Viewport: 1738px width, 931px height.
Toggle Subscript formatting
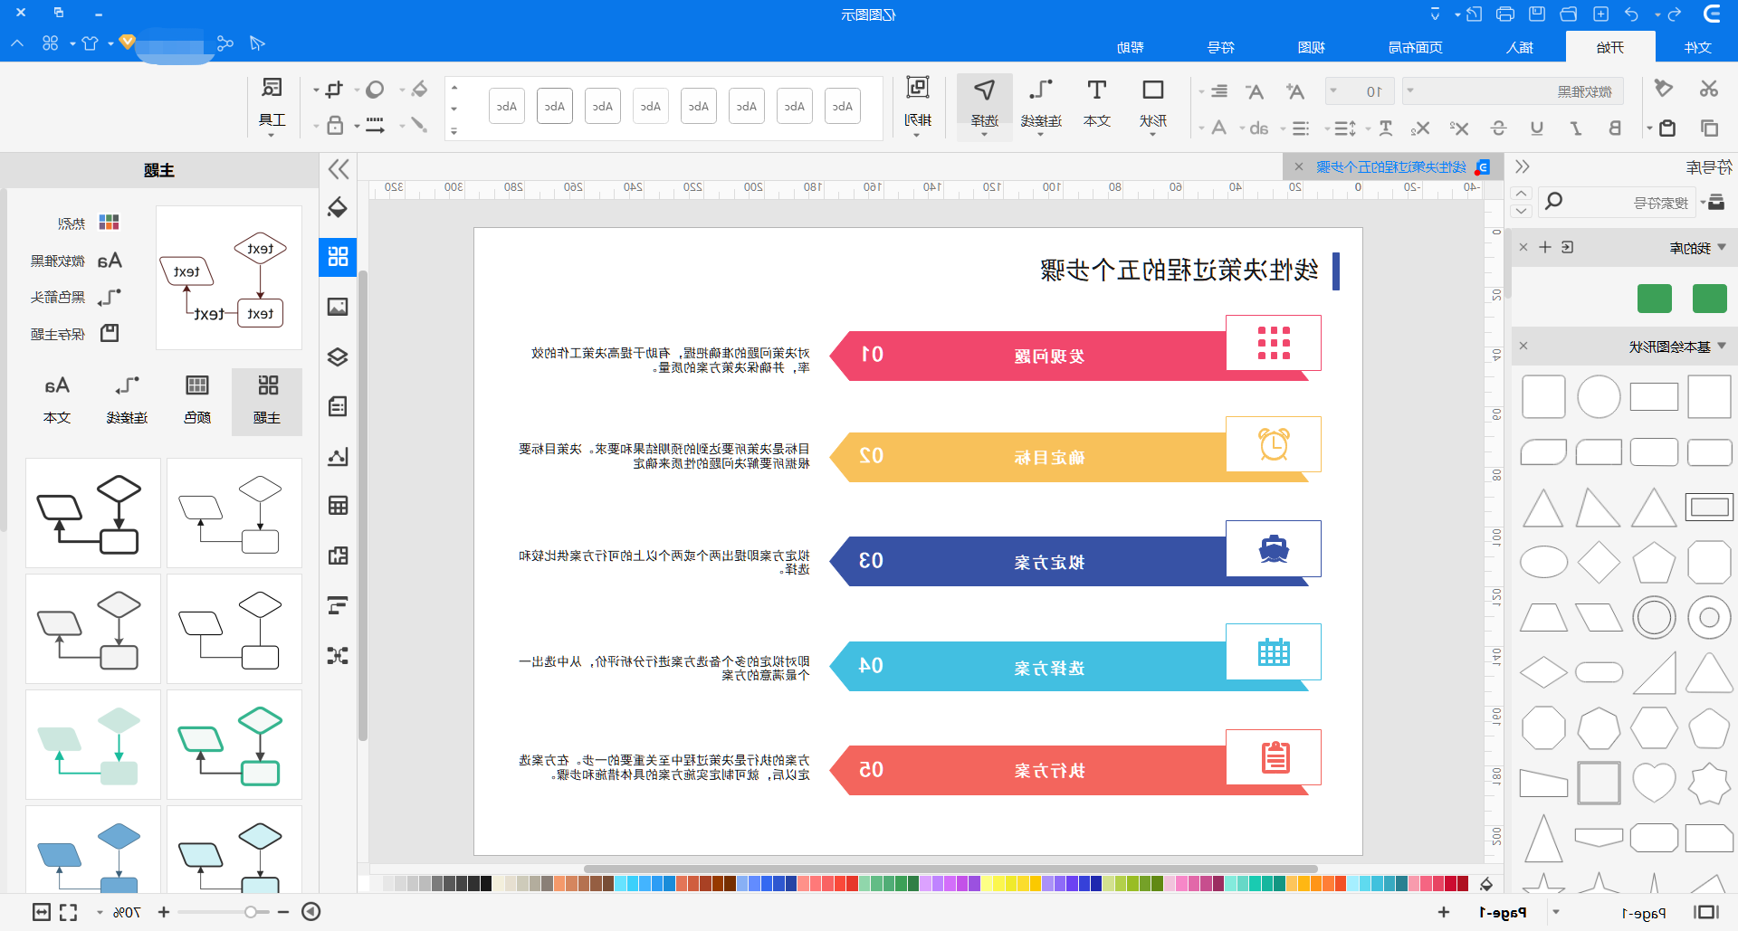(1420, 128)
